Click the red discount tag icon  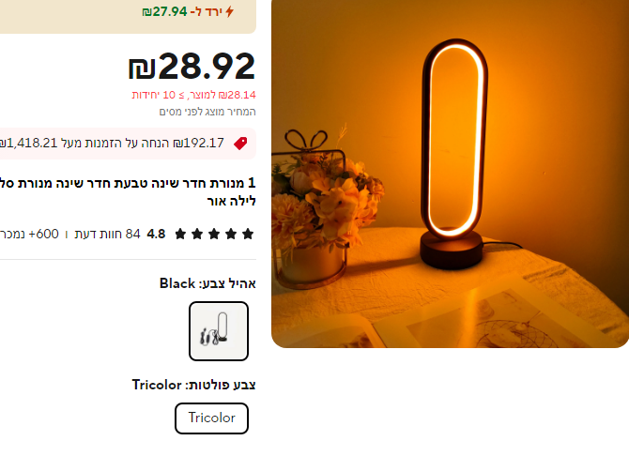click(x=240, y=144)
